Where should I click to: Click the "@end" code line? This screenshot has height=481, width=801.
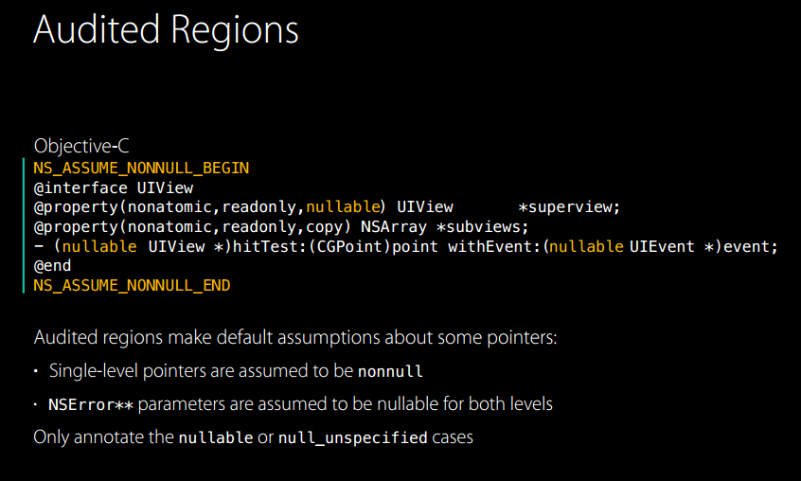point(53,266)
